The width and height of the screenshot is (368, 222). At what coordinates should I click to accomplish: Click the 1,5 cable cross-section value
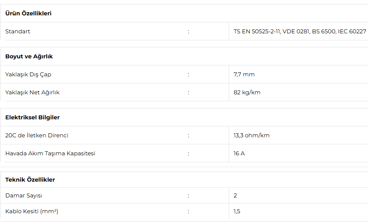[x=237, y=211]
